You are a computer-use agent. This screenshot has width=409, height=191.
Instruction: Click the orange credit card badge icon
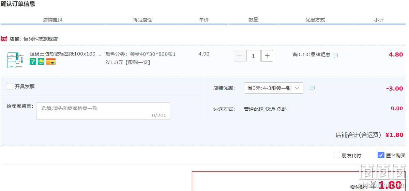click(x=51, y=62)
